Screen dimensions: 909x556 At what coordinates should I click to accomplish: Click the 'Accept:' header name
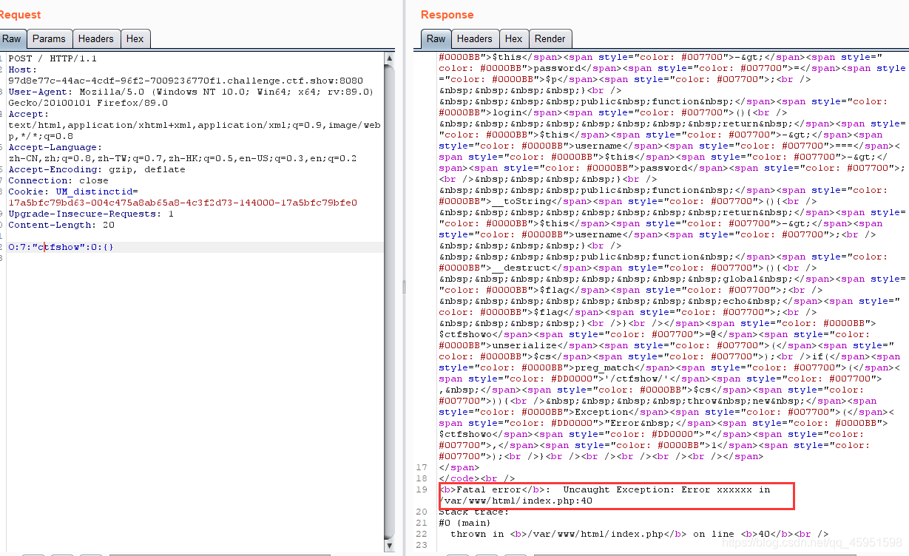[28, 114]
